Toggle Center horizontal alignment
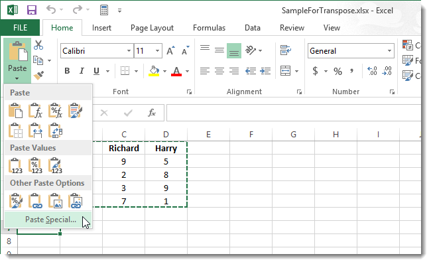431x264 pixels. coord(219,71)
